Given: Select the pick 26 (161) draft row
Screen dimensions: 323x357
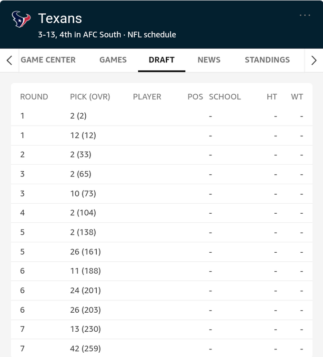Looking at the screenshot, I should pos(161,252).
